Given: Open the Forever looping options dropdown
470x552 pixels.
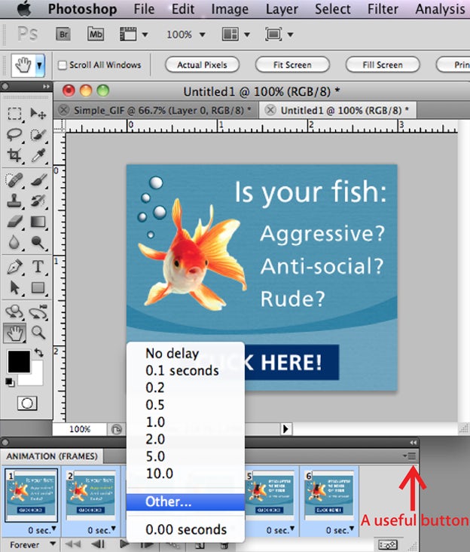Looking at the screenshot, I should click(x=30, y=544).
